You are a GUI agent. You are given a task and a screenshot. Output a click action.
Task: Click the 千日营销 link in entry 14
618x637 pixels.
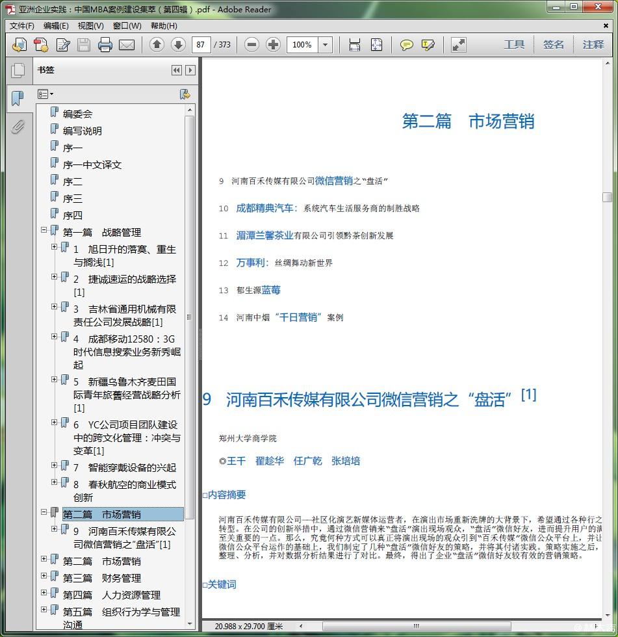298,317
